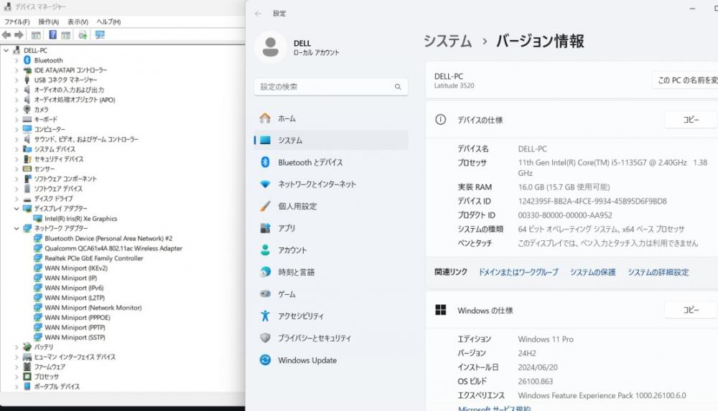
Task: Expand the Bluetooth node in device tree
Action: (17, 60)
